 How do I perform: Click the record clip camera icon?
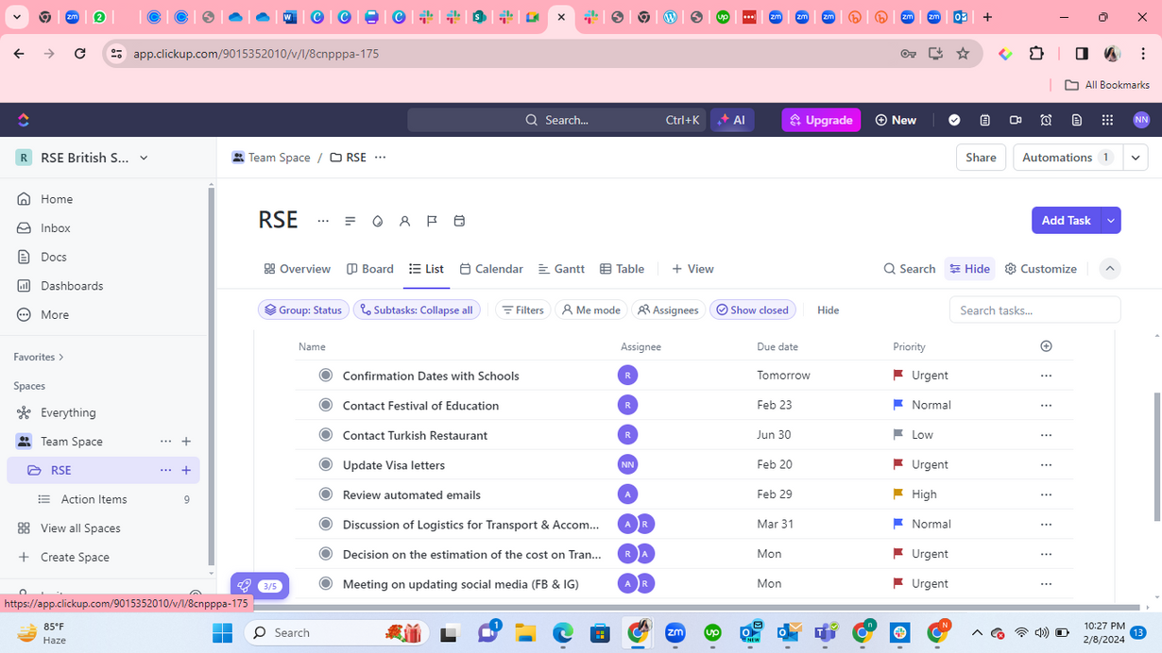(1016, 120)
